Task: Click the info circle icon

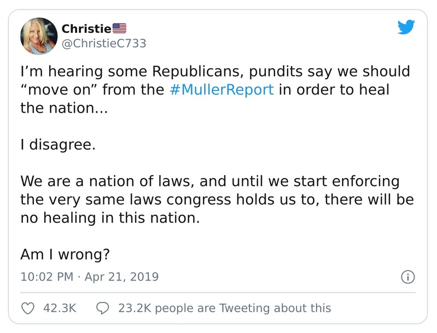Action: pos(407,277)
